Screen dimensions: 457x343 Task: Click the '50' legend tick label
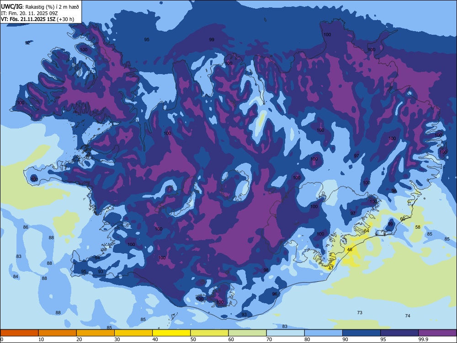(x=193, y=339)
